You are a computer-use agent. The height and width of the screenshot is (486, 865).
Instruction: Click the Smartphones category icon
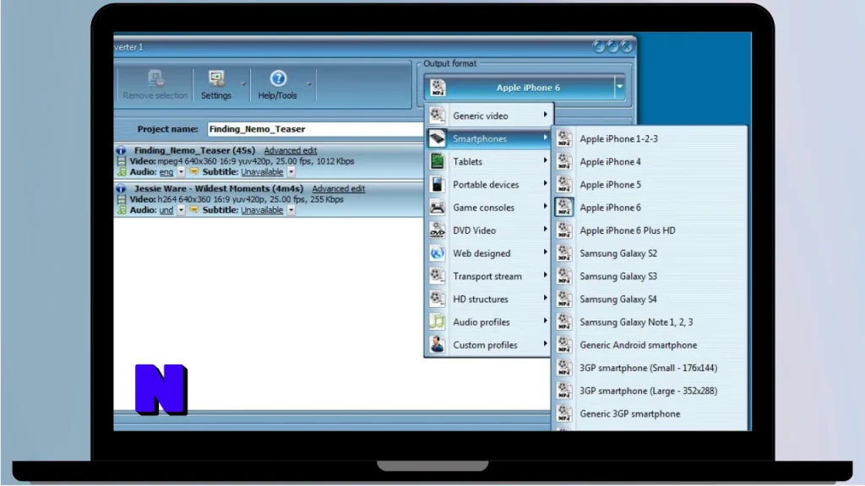(437, 138)
